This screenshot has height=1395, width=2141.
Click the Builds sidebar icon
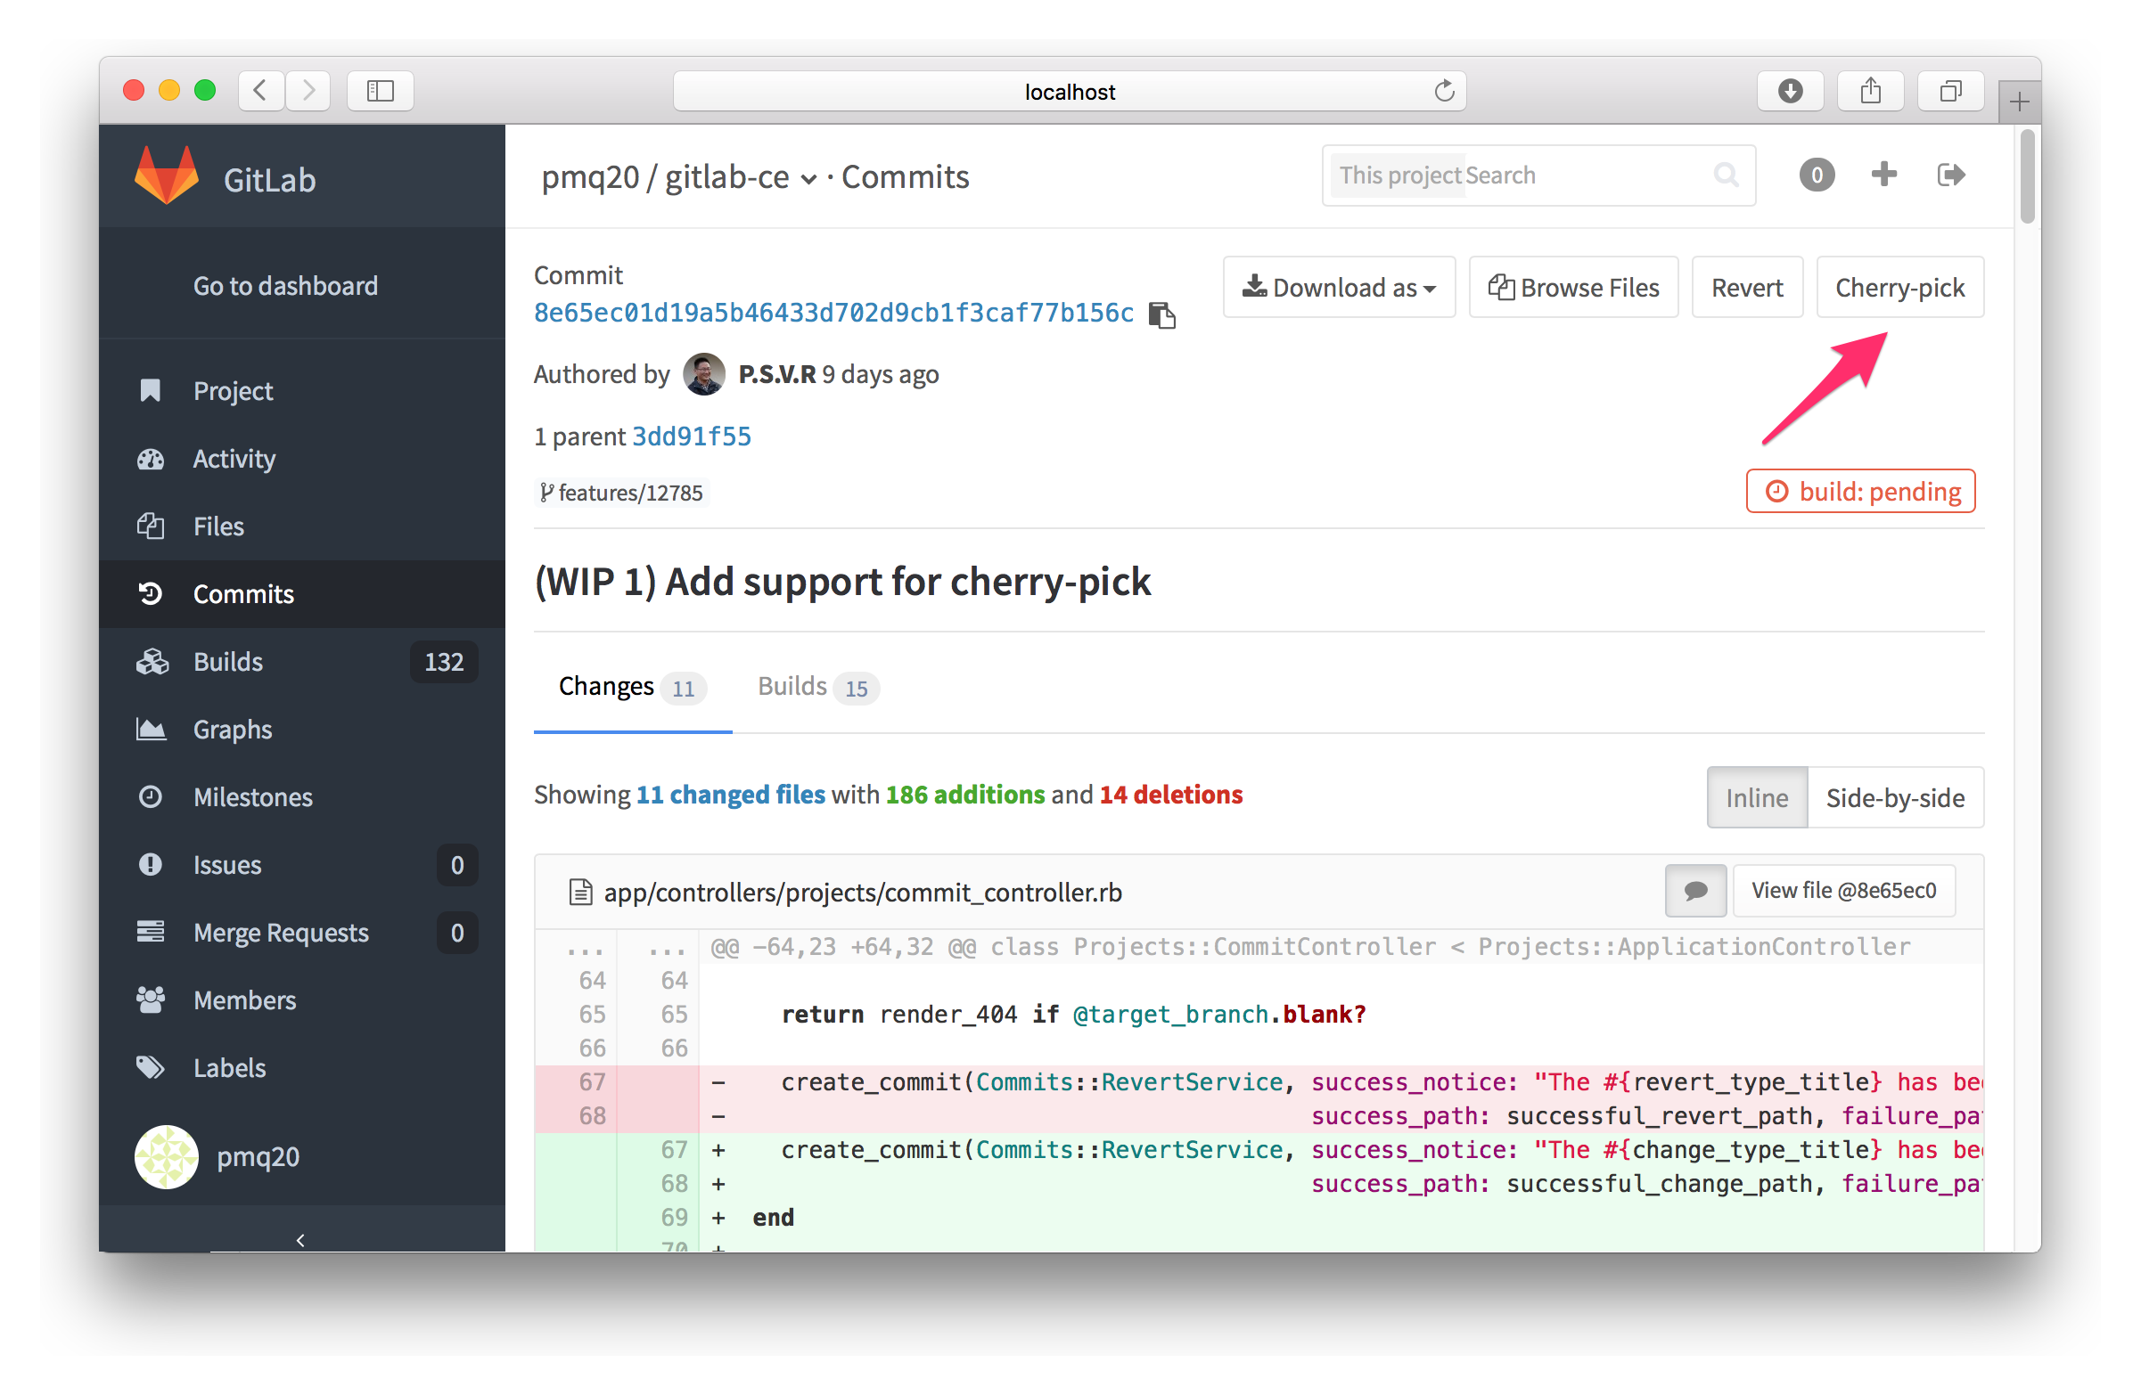tap(153, 660)
